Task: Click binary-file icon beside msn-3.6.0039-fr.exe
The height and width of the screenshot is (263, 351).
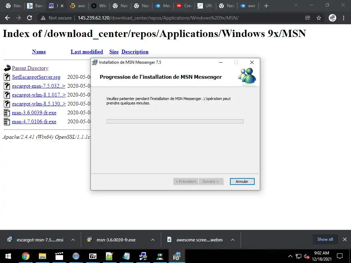Action: tap(7, 112)
